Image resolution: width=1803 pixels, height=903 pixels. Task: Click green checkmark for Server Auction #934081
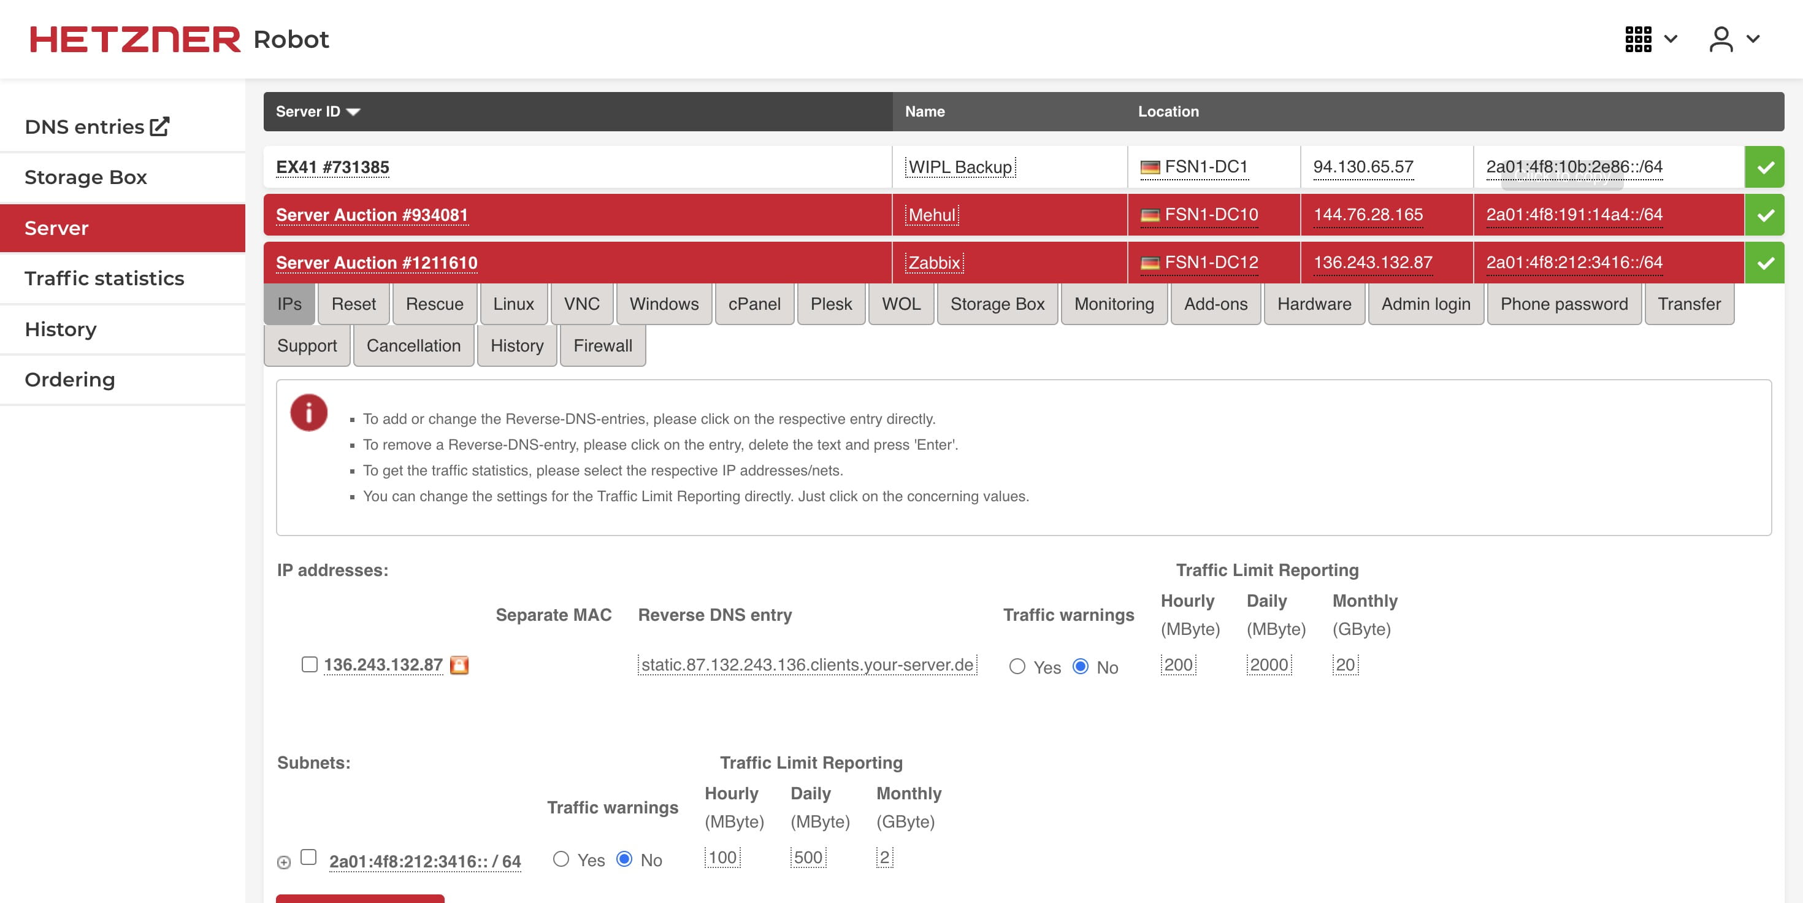1764,215
